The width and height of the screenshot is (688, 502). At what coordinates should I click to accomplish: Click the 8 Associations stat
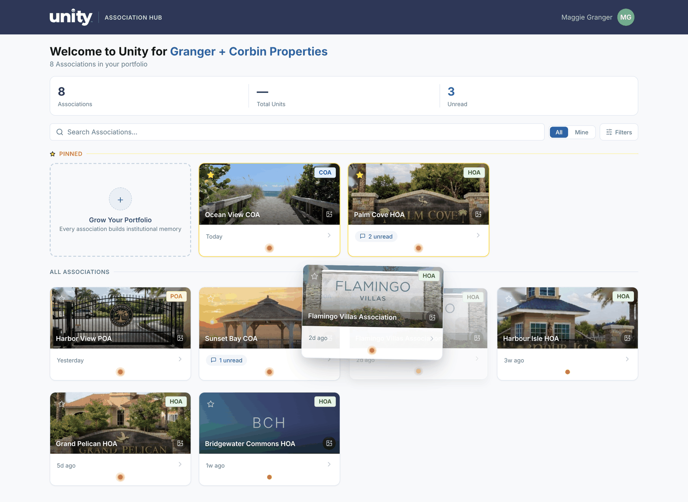75,96
